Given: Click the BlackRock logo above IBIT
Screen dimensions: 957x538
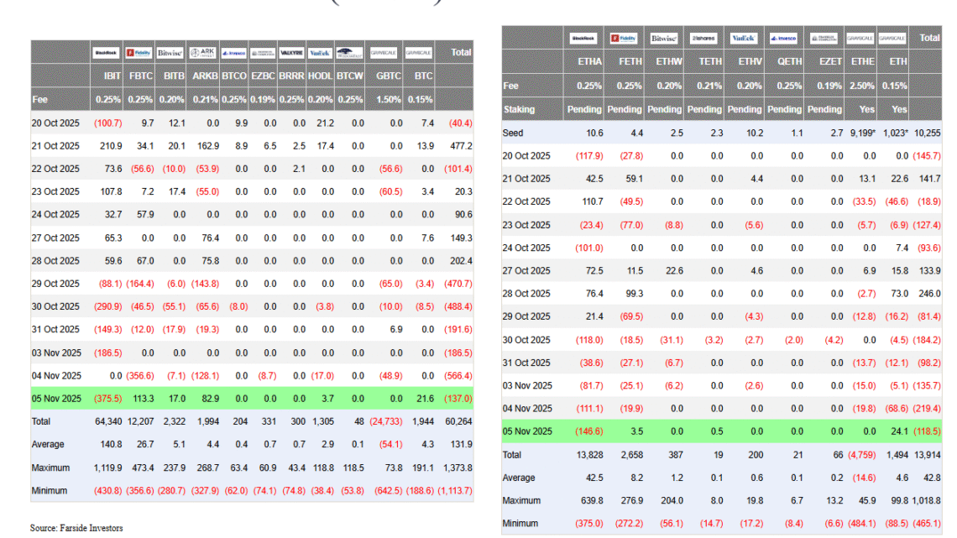Looking at the screenshot, I should [107, 53].
